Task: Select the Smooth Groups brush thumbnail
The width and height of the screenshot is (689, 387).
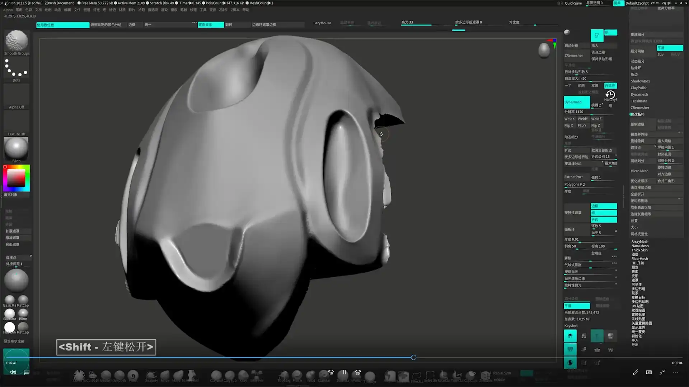Action: click(x=17, y=40)
